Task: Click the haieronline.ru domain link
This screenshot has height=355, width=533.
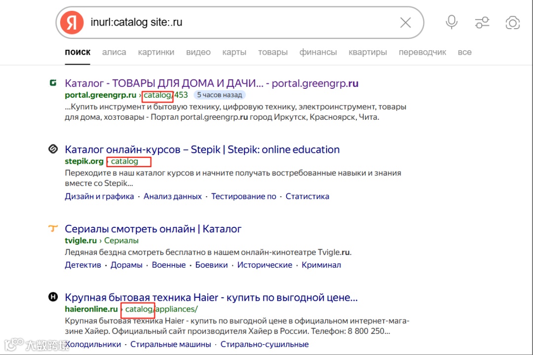Action: (91, 309)
